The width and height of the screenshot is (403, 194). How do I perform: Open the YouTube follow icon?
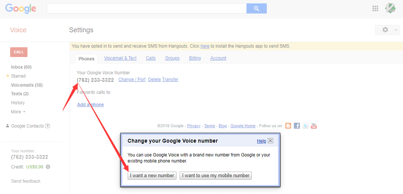pyautogui.click(x=314, y=126)
